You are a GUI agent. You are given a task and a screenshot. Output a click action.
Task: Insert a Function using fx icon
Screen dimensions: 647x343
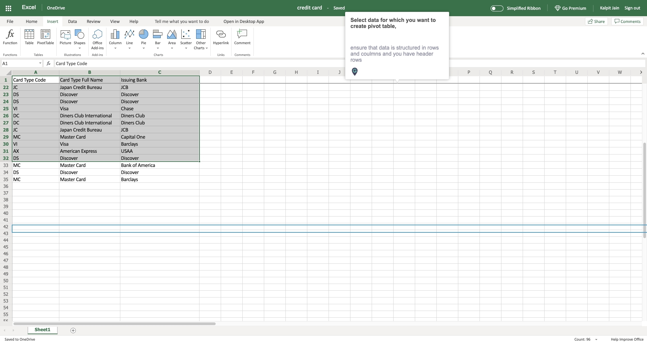[x=10, y=37]
